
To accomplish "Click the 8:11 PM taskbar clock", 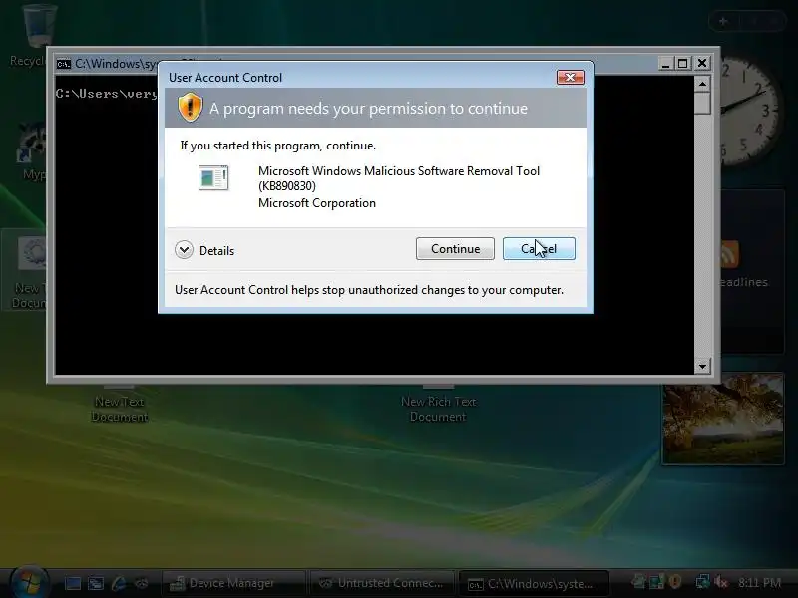I will pyautogui.click(x=759, y=583).
